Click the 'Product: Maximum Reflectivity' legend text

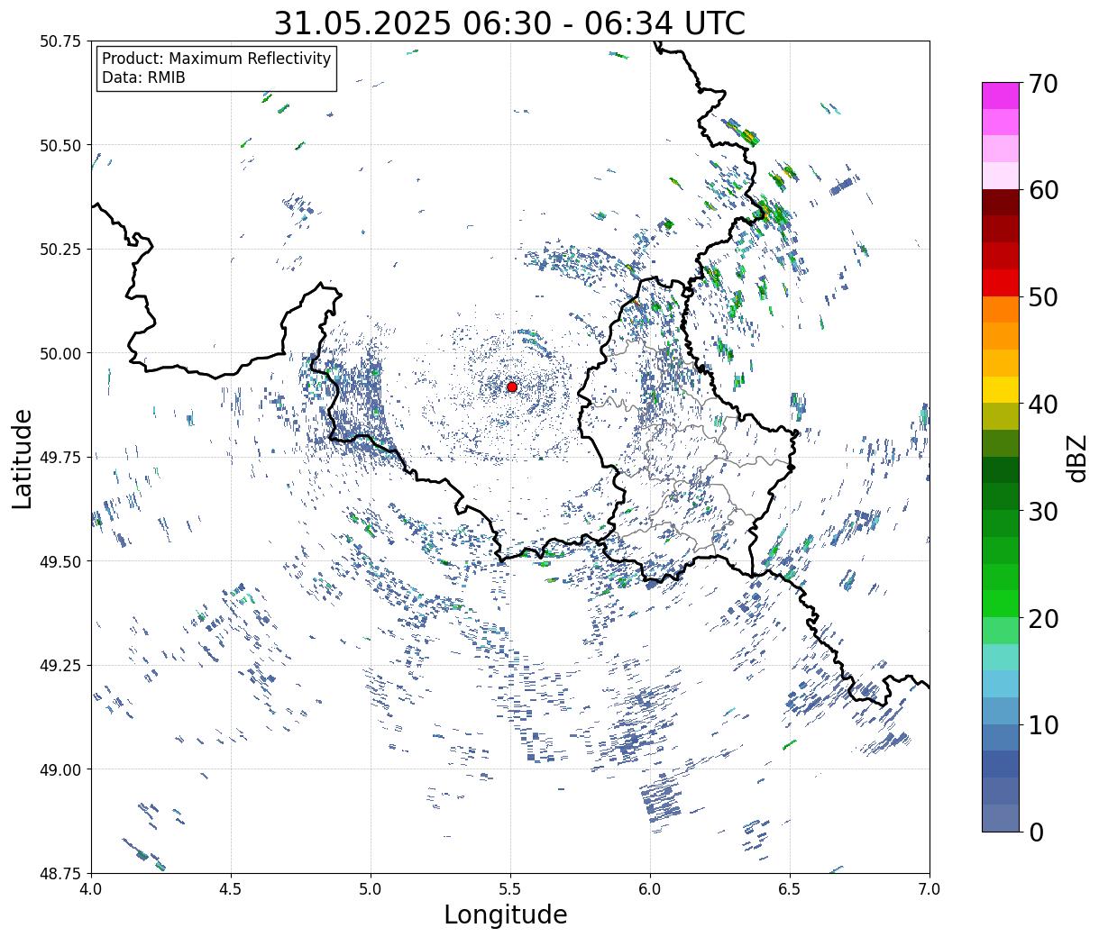tap(216, 59)
